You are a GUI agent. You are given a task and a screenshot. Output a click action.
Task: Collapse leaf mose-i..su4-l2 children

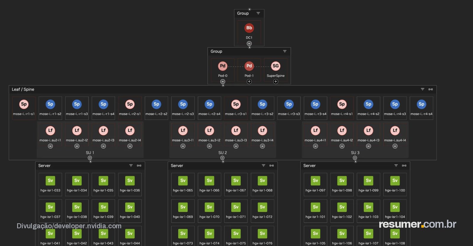pyautogui.click(x=342, y=146)
